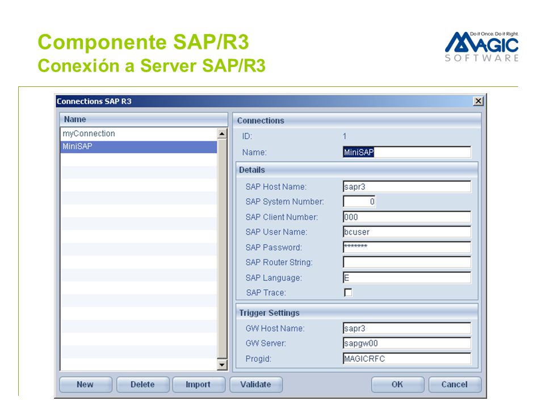This screenshot has width=545, height=409.
Task: Click the SAP Password field
Action: [x=406, y=247]
